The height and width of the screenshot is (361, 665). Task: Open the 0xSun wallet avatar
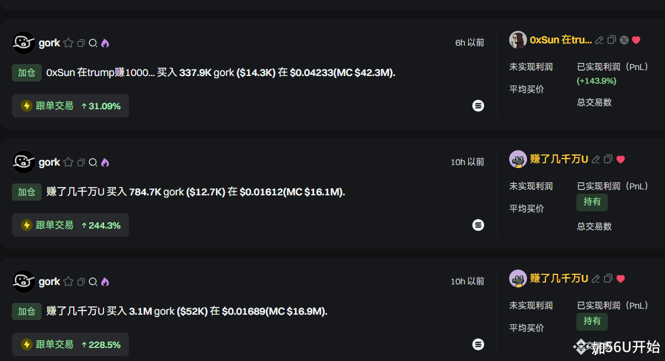(517, 40)
